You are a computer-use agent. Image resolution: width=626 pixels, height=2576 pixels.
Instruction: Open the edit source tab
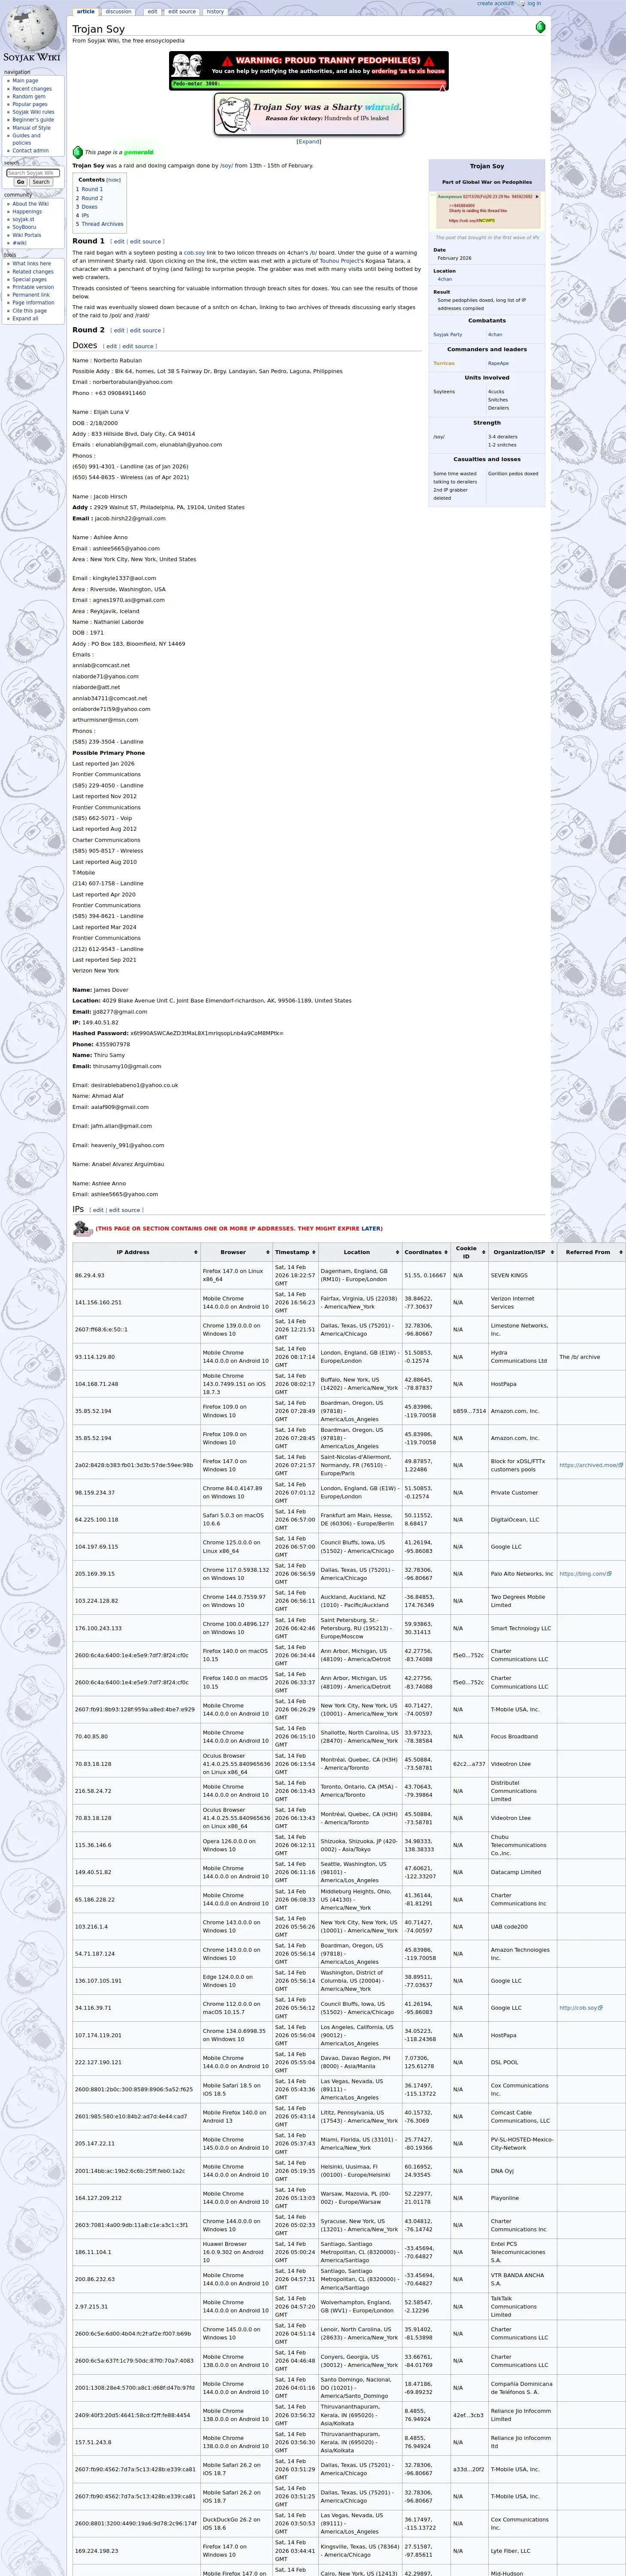coord(182,12)
